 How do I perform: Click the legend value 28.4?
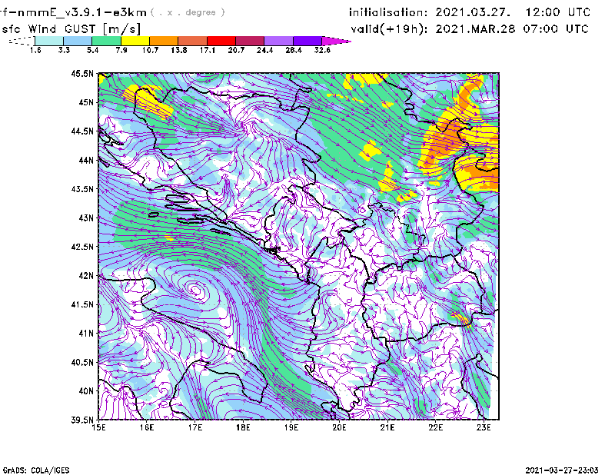(294, 50)
